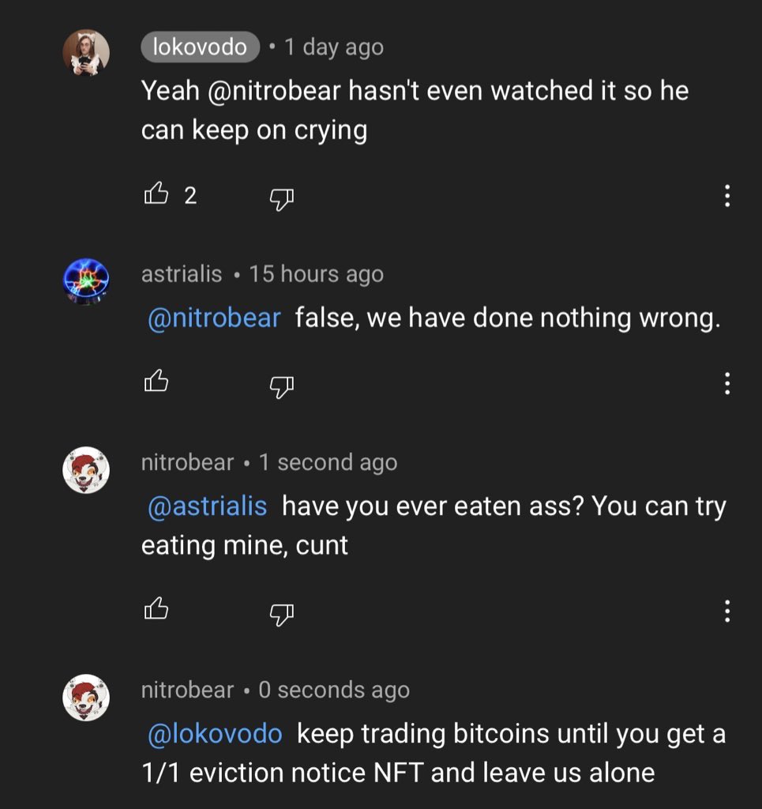Image resolution: width=762 pixels, height=809 pixels.
Task: Open nitrobear's avatar on 0 seconds ago comment
Action: click(x=85, y=698)
